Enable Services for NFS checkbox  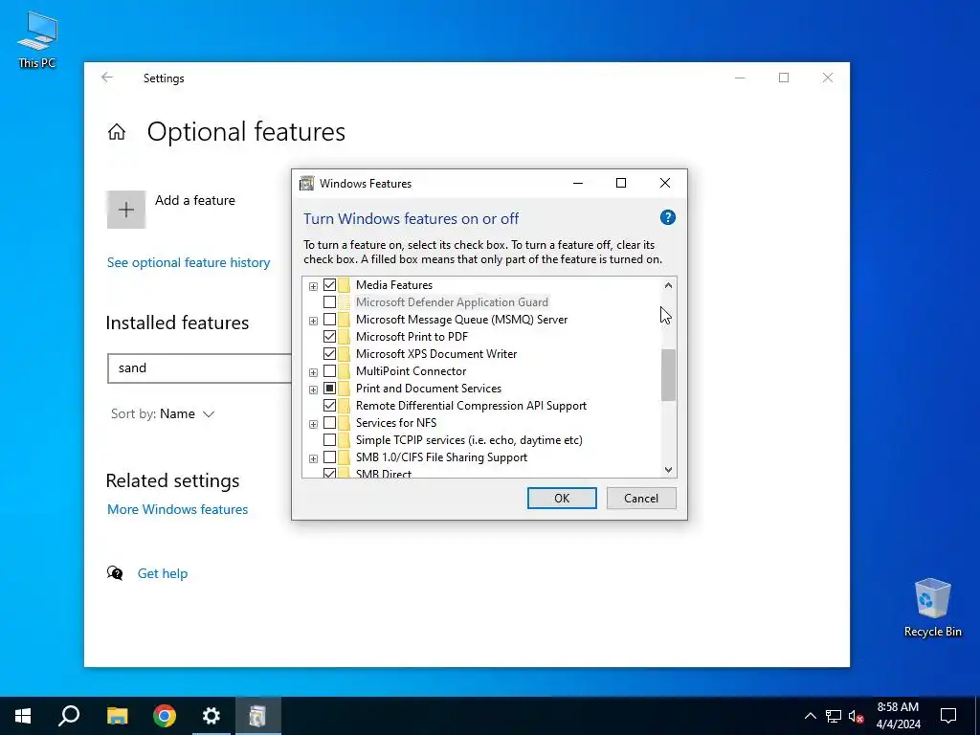[x=329, y=423]
